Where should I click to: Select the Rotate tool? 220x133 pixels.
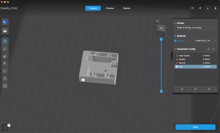coord(5,56)
